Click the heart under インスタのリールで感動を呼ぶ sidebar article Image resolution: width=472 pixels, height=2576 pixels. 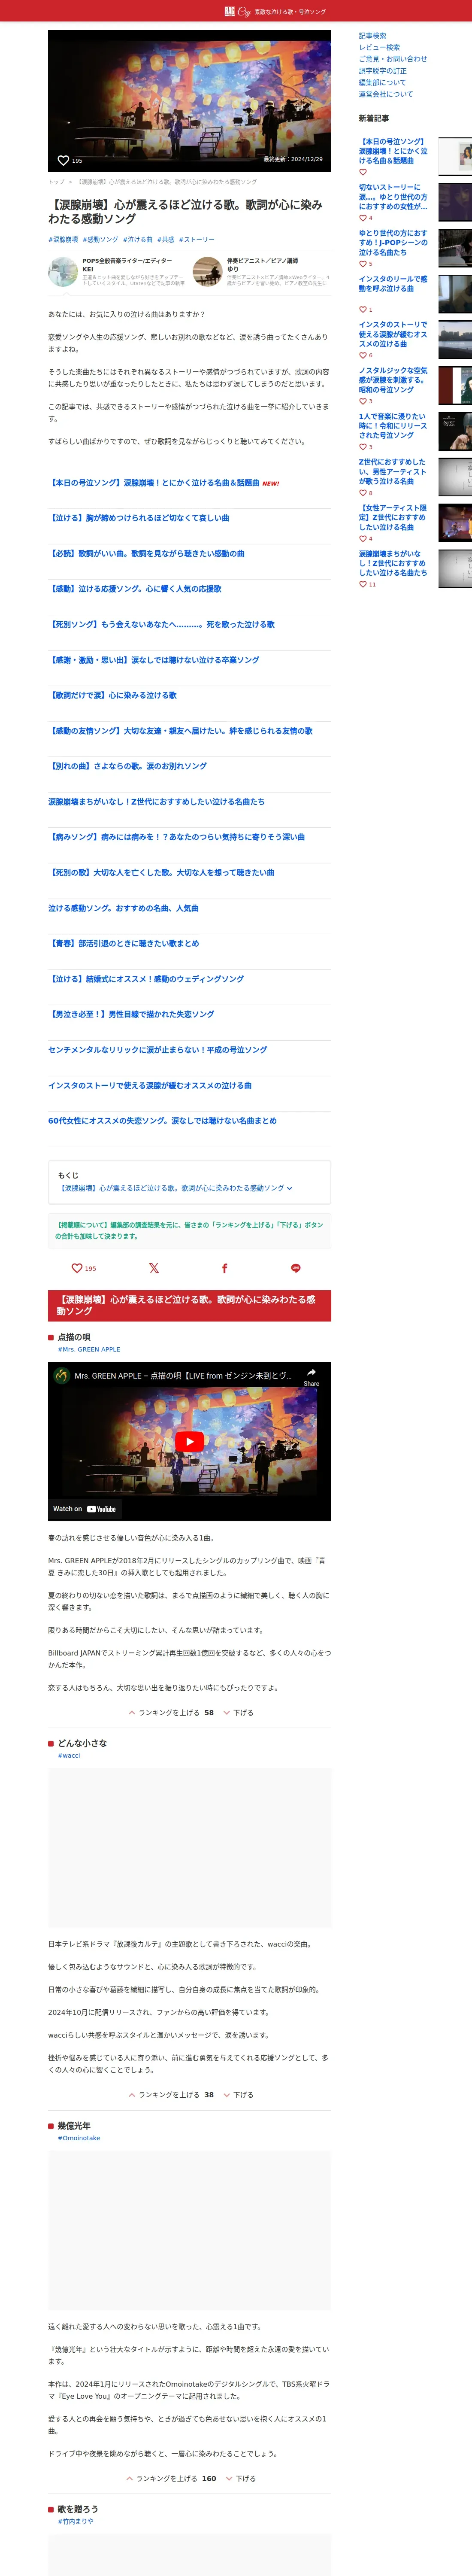pyautogui.click(x=363, y=309)
